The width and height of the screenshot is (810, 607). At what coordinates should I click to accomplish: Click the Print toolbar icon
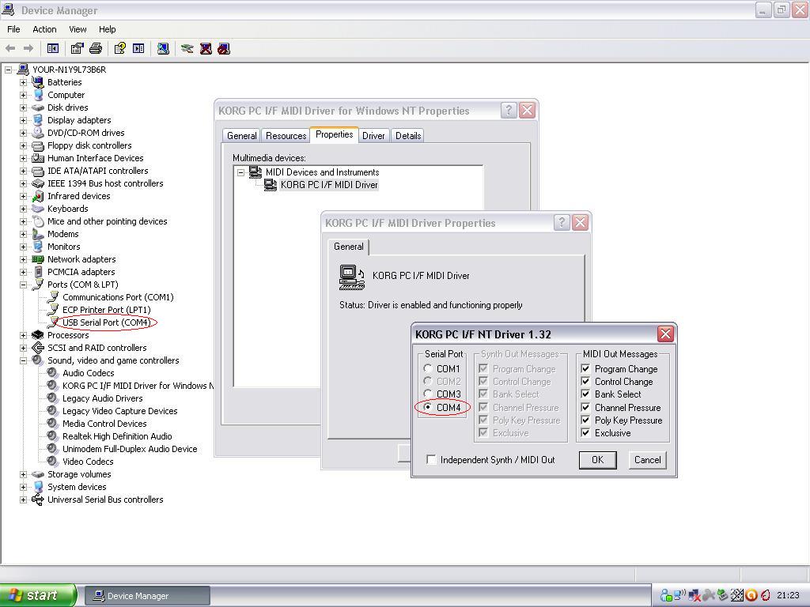tap(96, 48)
